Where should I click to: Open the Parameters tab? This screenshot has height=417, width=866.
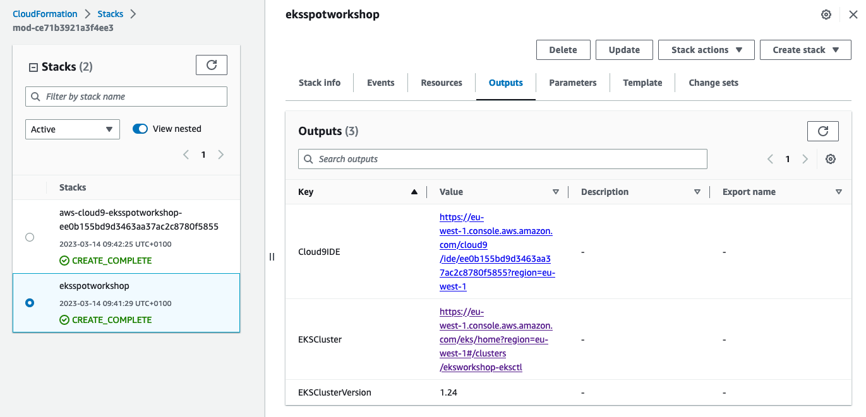coord(573,83)
